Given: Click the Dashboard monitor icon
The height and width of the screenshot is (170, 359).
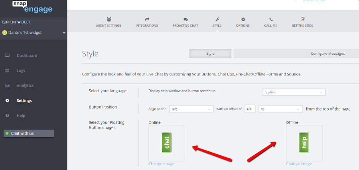Looking at the screenshot, I should point(7,55).
